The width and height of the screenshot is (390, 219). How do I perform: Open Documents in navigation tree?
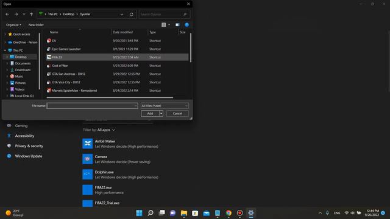tap(23, 63)
